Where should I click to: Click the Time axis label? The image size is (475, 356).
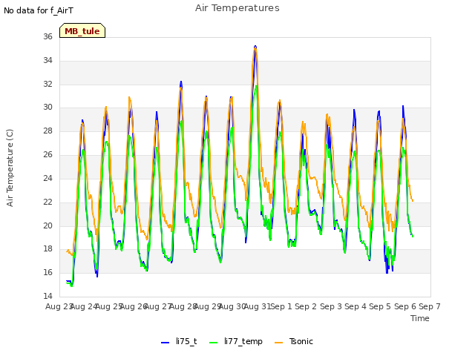tap(420, 318)
